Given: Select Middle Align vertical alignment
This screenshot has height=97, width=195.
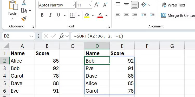Looking at the screenshot, I should pyautogui.click(x=126, y=5).
